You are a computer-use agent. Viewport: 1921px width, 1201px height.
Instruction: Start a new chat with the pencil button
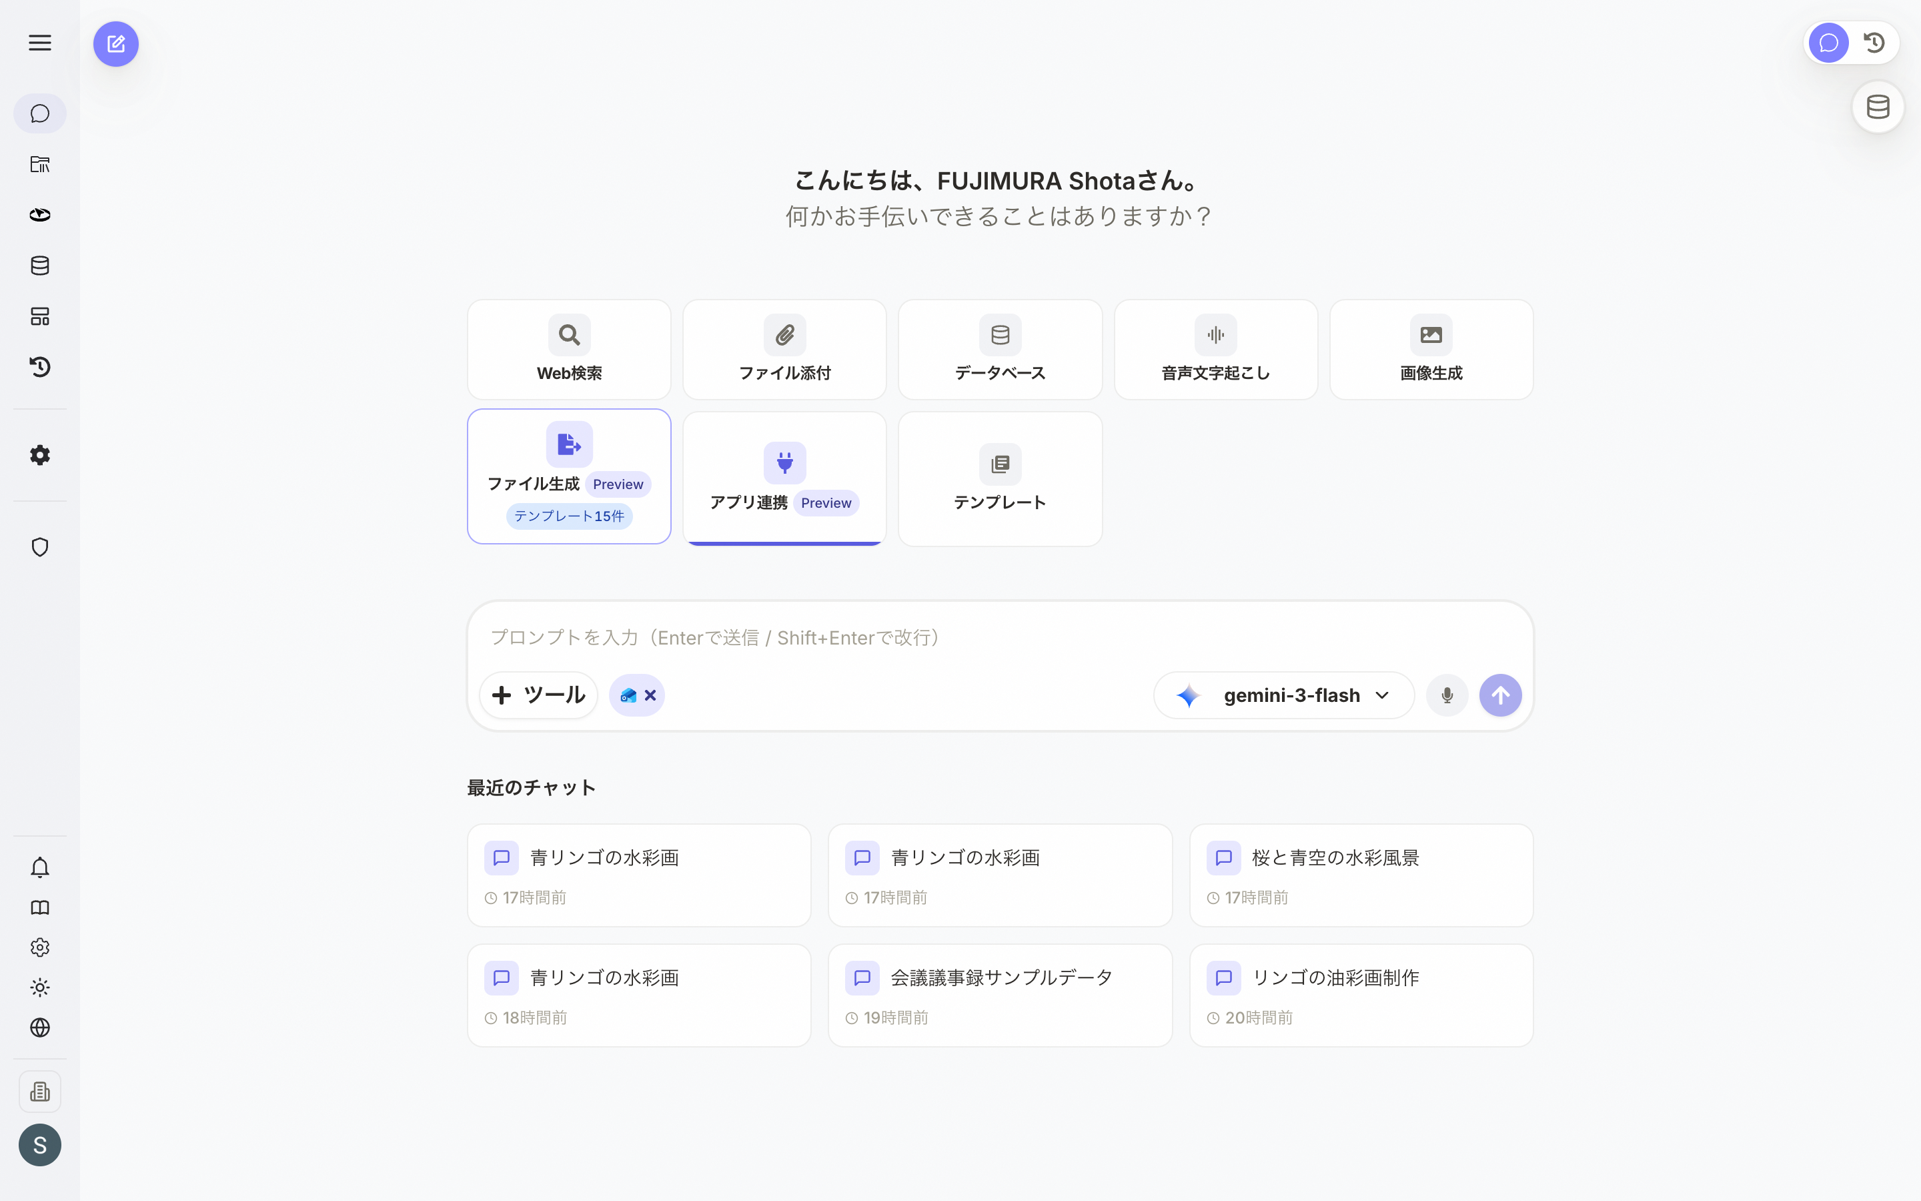(116, 43)
